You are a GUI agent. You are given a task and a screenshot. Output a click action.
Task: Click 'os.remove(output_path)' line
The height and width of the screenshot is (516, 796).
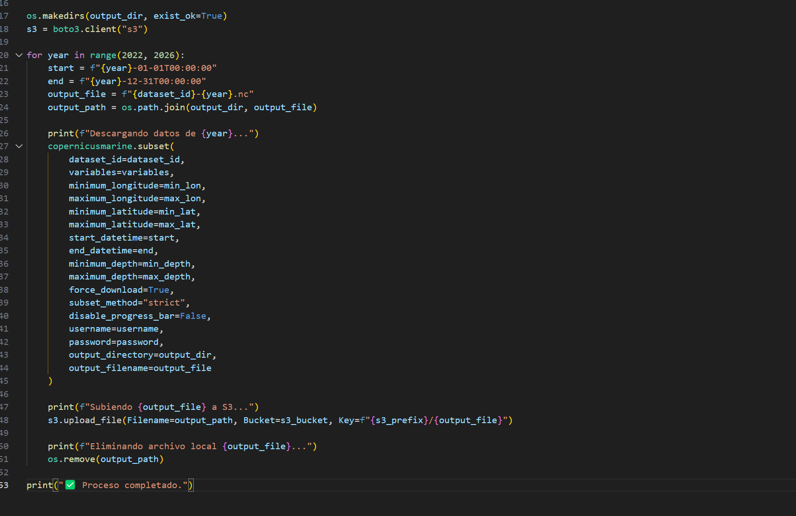tap(106, 459)
